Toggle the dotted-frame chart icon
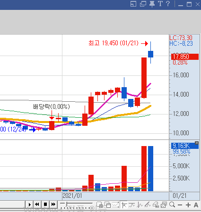The width and height of the screenshot is (201, 212). (115, 205)
